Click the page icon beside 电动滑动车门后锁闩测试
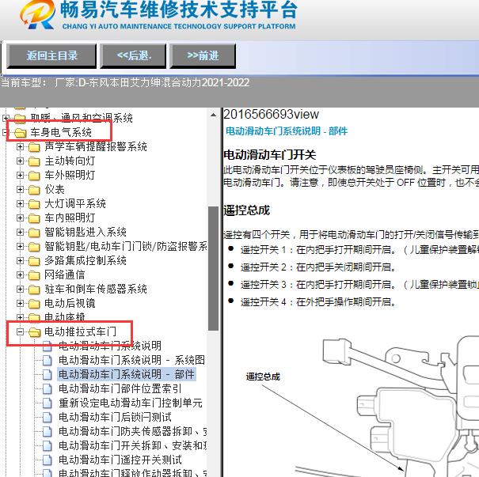The image size is (479, 477). [x=48, y=417]
